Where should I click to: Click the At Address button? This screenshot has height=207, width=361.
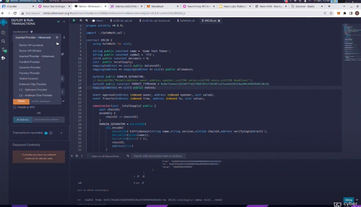point(22,120)
